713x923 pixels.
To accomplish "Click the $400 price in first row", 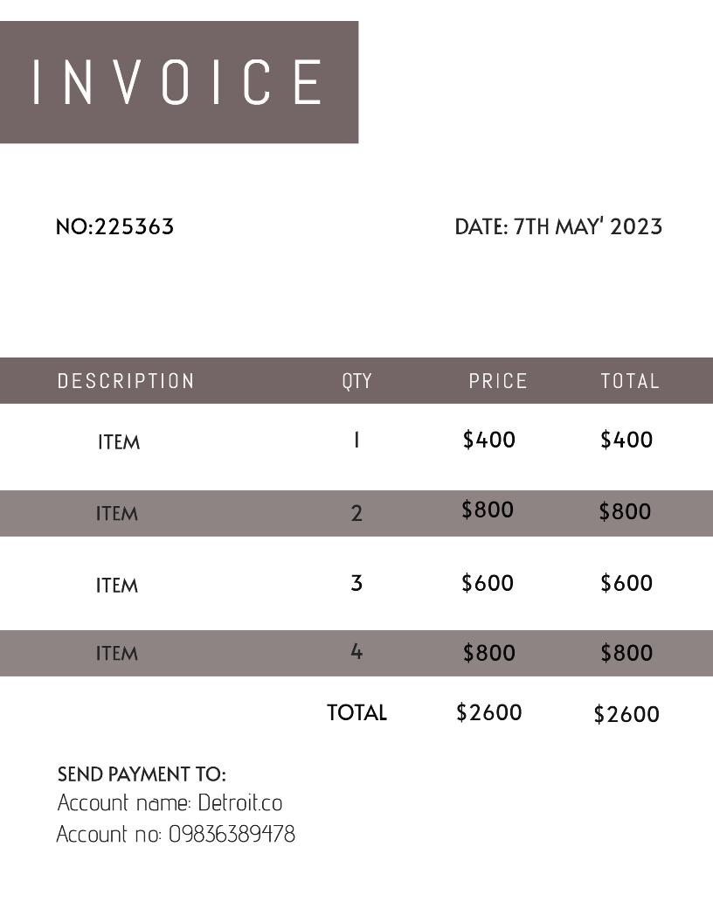I will [489, 440].
